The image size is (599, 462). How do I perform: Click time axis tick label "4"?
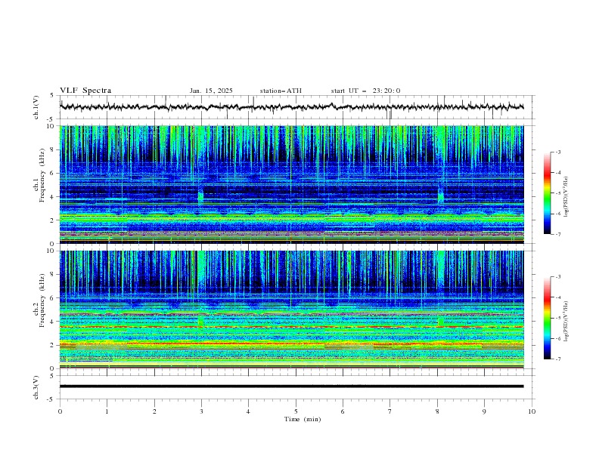pyautogui.click(x=248, y=411)
